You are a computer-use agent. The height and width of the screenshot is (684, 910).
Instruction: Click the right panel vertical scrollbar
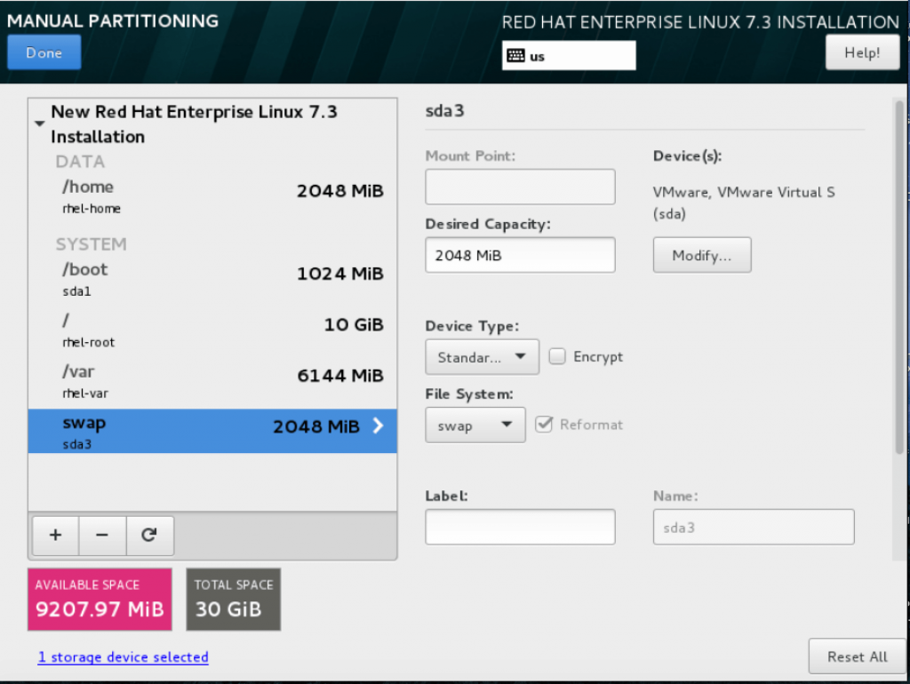[x=899, y=277]
